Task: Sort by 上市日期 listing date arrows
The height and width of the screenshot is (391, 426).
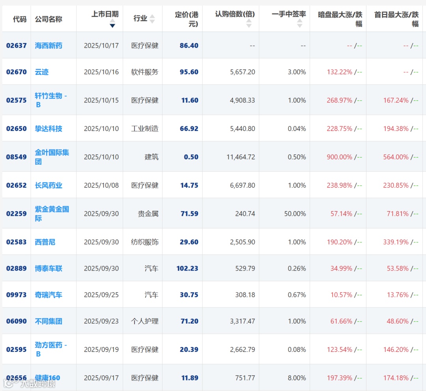Action: [x=112, y=23]
